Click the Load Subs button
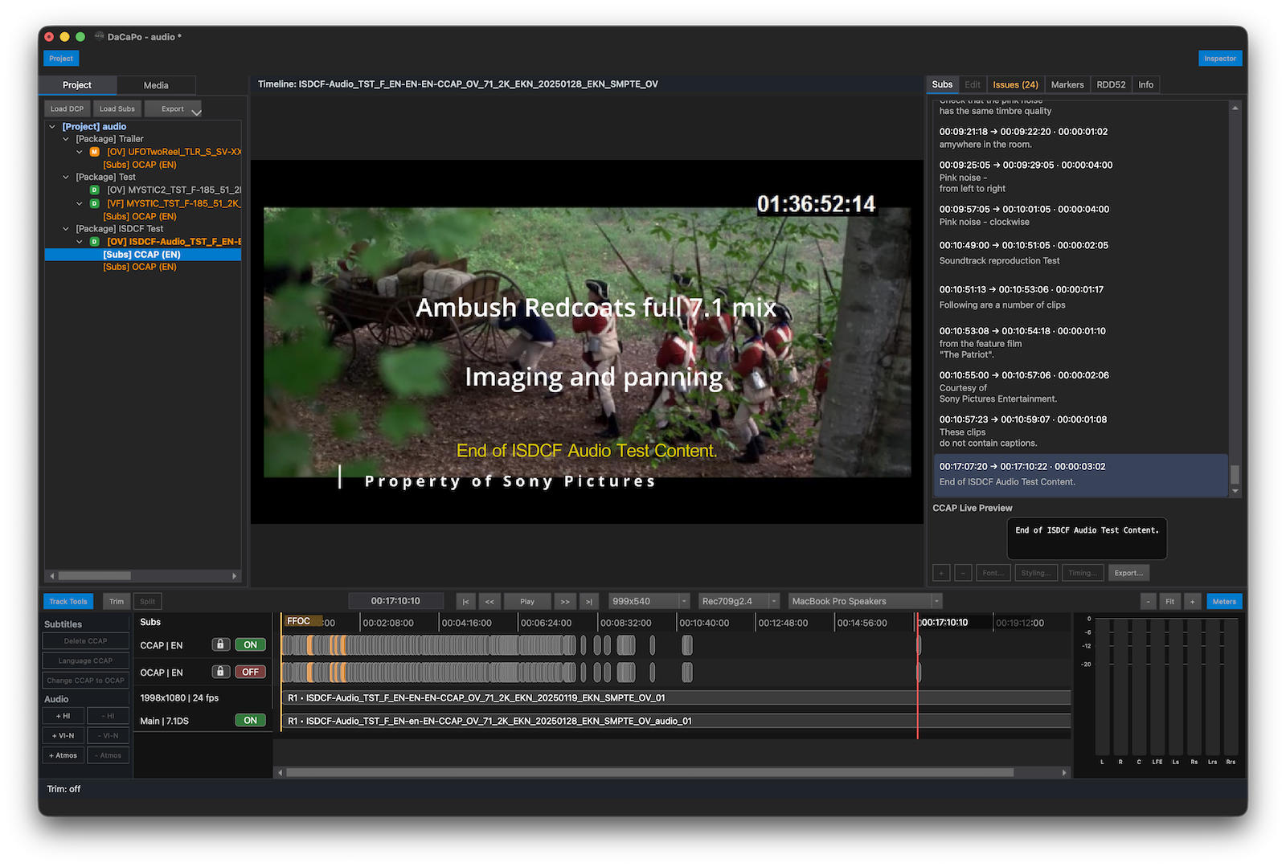1286x867 pixels. [x=117, y=108]
